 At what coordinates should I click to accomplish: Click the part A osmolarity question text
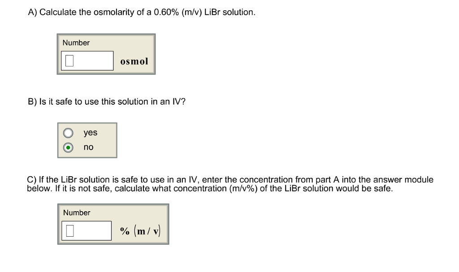pos(142,13)
